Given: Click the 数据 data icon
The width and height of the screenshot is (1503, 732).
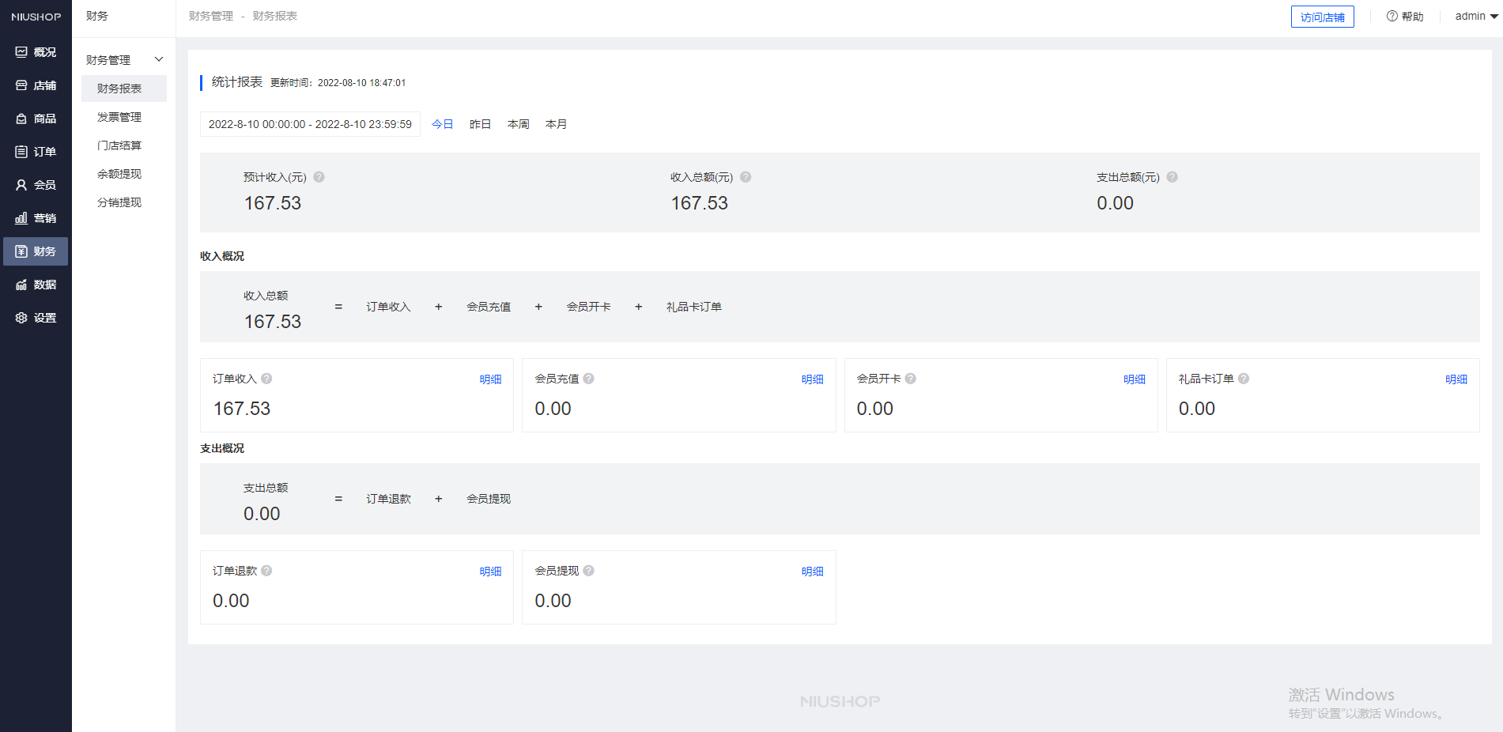Looking at the screenshot, I should pos(36,284).
